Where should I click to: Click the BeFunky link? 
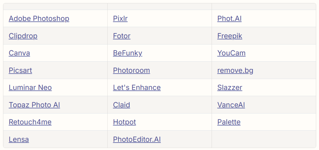[x=127, y=53]
